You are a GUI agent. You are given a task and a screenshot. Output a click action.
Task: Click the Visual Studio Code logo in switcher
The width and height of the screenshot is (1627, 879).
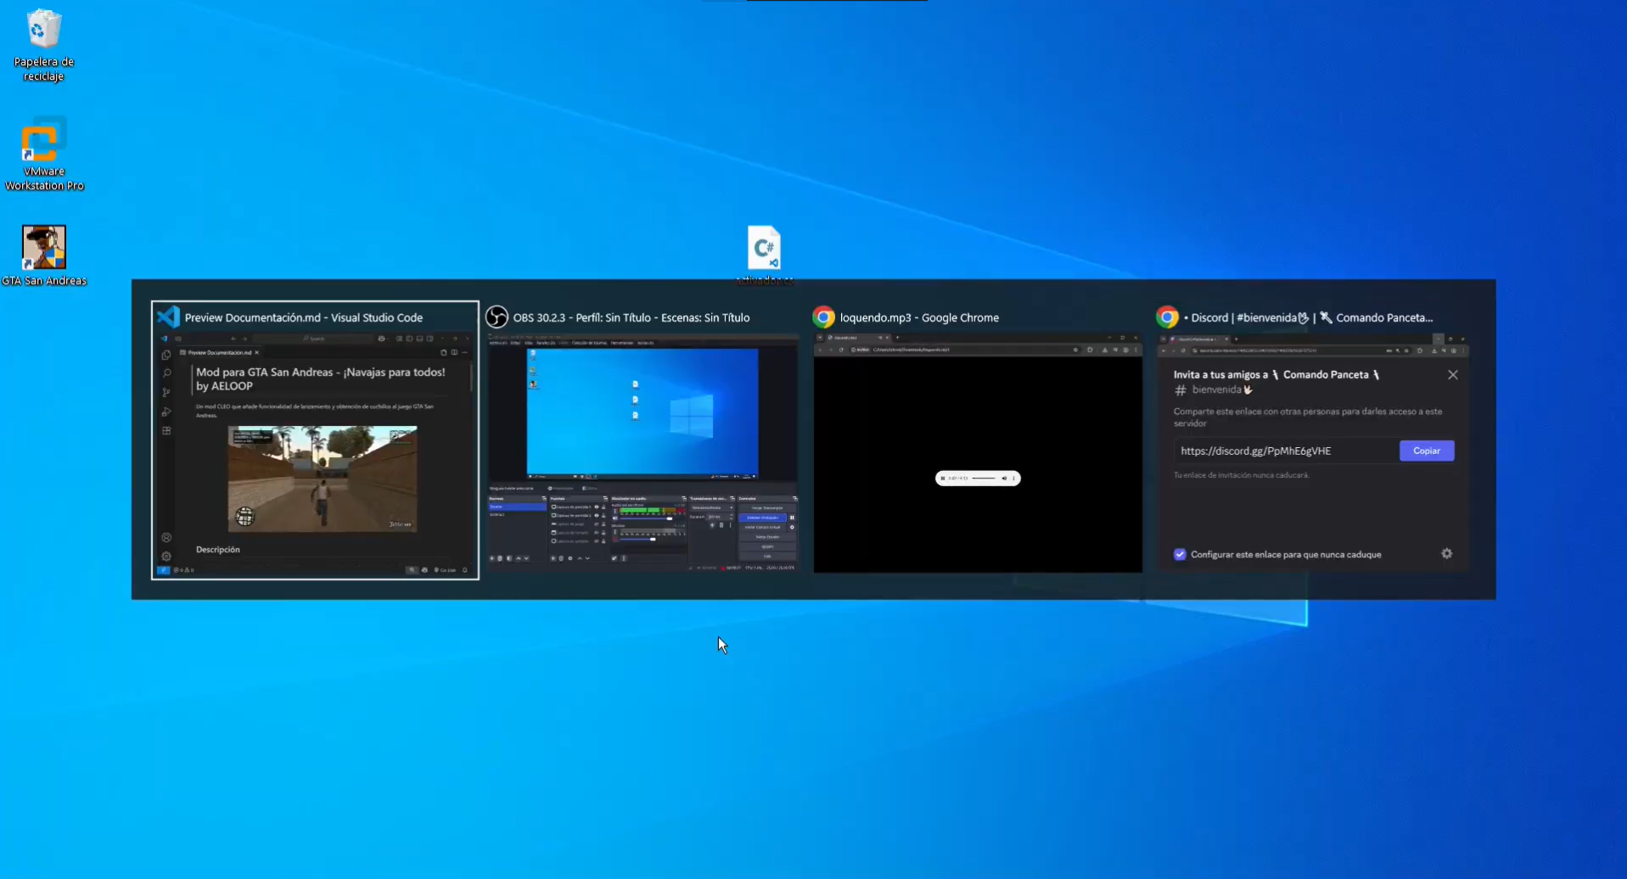[168, 316]
